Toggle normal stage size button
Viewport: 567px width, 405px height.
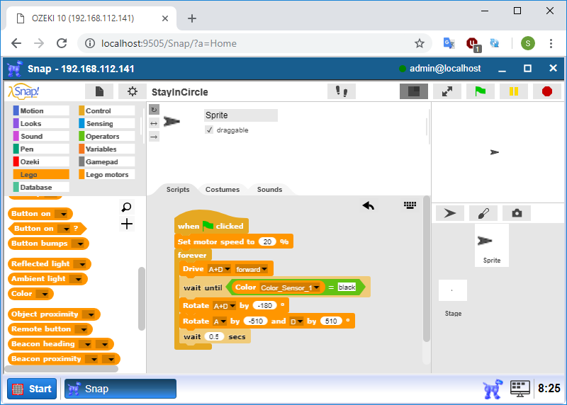[414, 91]
